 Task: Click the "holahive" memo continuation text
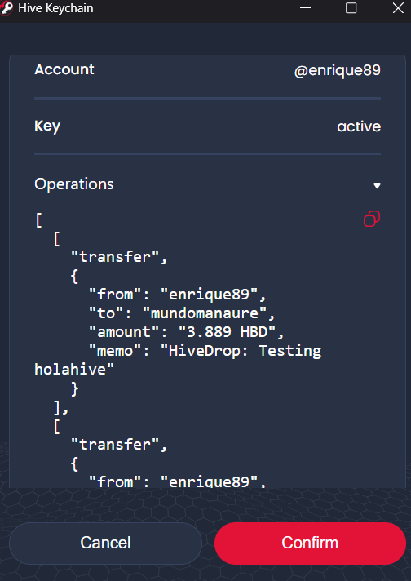(74, 370)
